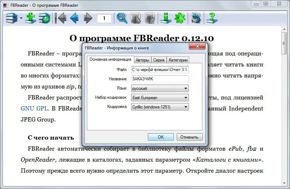Expand the Набор кодировок dropdown

160,98
